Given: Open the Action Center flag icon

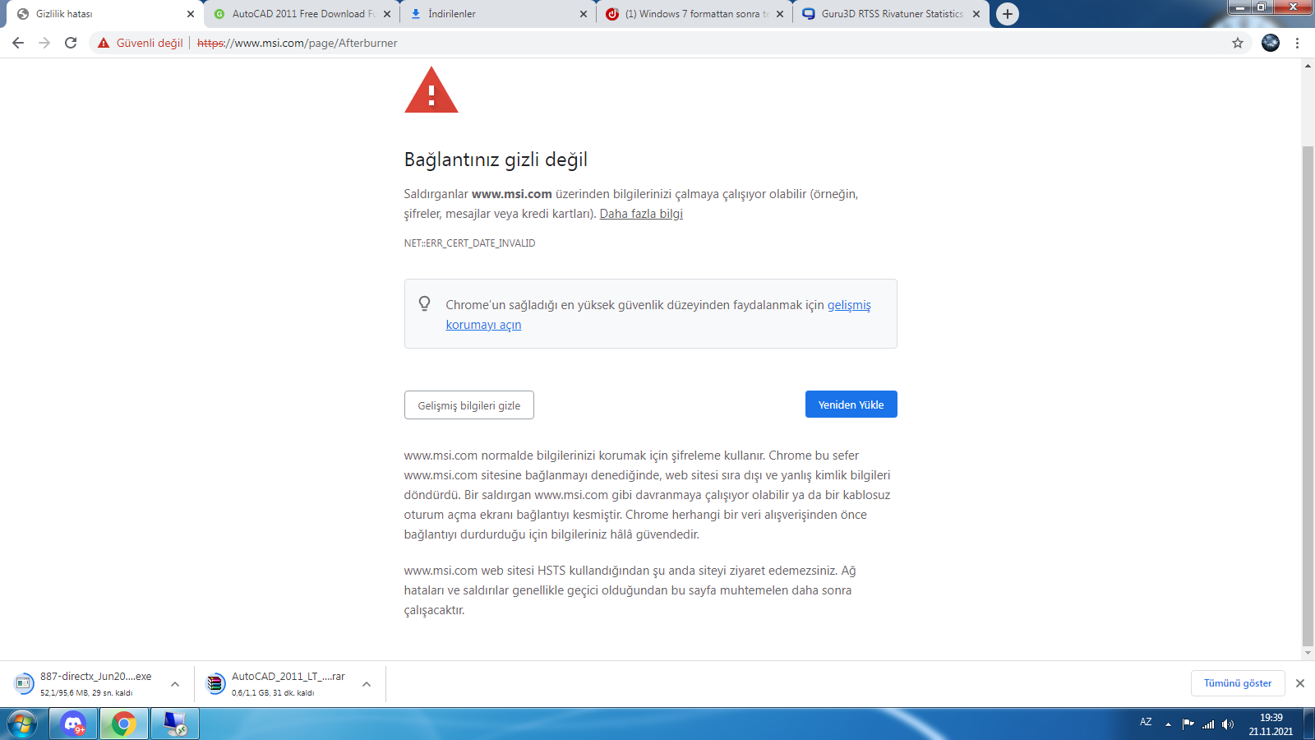Looking at the screenshot, I should 1188,724.
